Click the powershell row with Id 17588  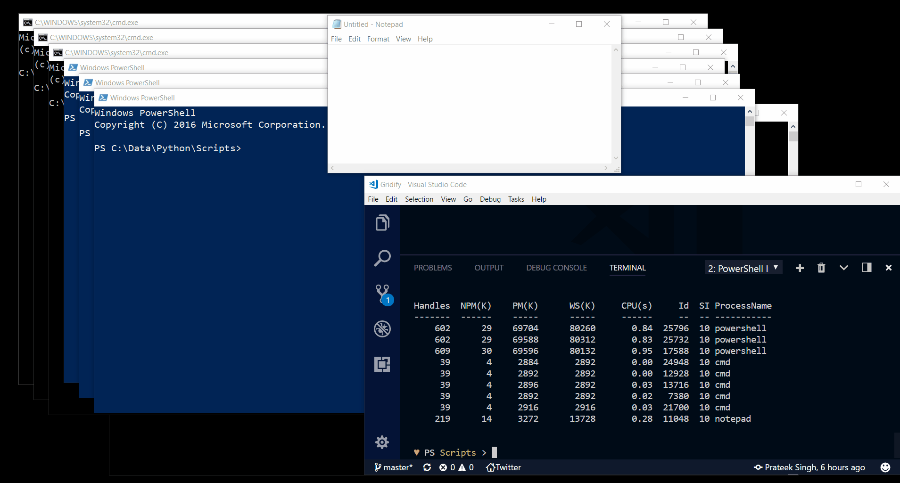tap(590, 351)
